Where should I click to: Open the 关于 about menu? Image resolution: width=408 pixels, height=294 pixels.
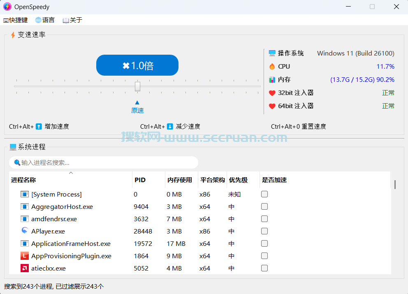pos(73,20)
